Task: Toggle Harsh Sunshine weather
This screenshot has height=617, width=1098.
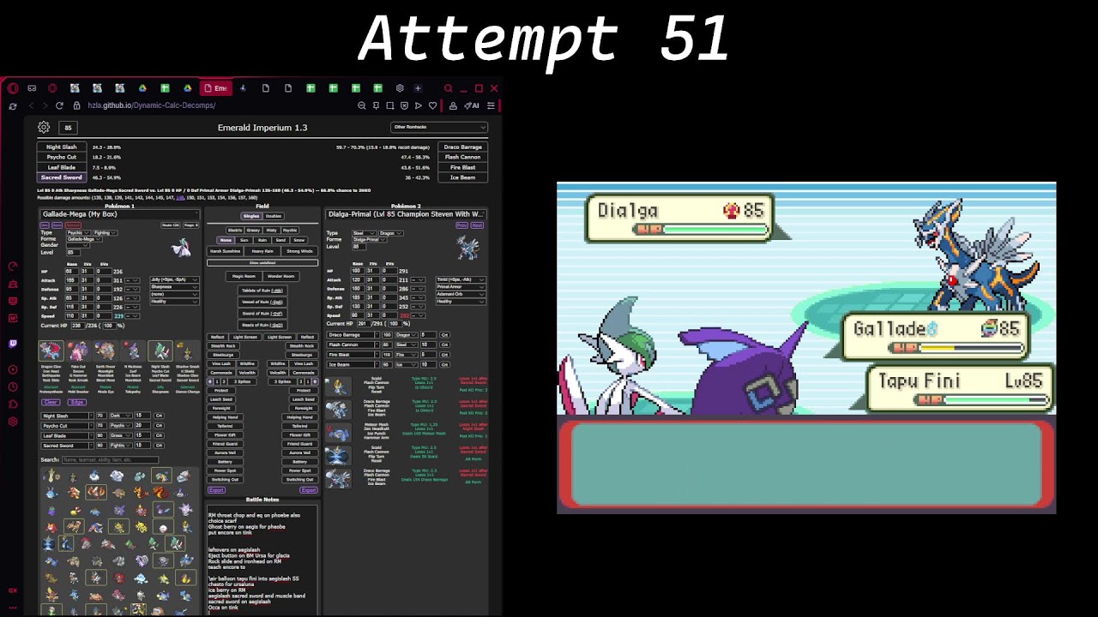Action: [x=226, y=251]
